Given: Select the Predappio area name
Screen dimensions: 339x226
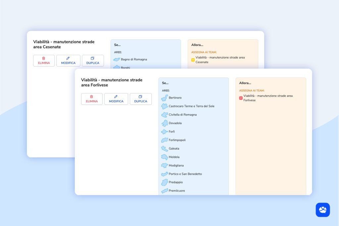Looking at the screenshot, I should [176, 182].
